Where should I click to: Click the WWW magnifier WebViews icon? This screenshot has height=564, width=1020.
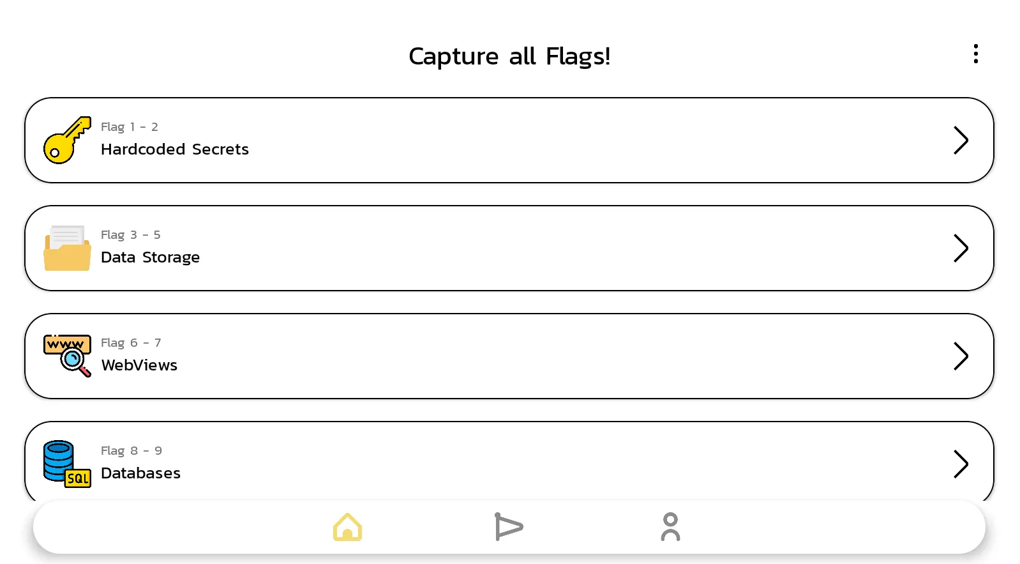[x=67, y=356]
